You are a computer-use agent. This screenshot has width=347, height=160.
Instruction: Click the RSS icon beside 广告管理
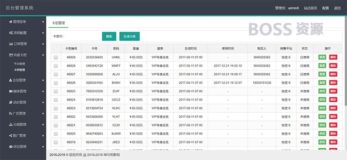click(x=10, y=113)
